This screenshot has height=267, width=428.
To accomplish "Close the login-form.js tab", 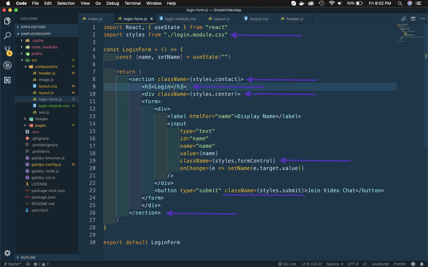I will click(152, 19).
